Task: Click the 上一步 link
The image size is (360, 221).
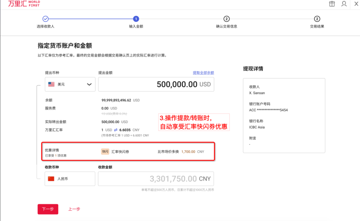Action: (74, 209)
